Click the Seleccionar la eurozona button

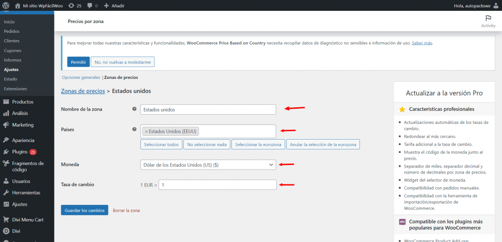point(258,145)
